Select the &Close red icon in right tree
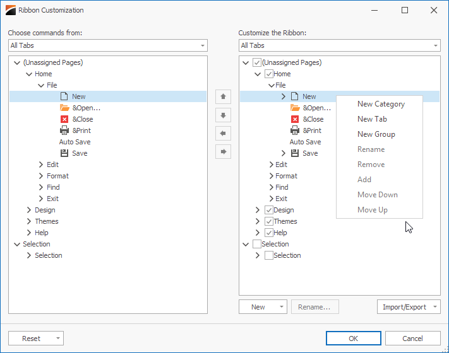The height and width of the screenshot is (353, 449). [295, 119]
